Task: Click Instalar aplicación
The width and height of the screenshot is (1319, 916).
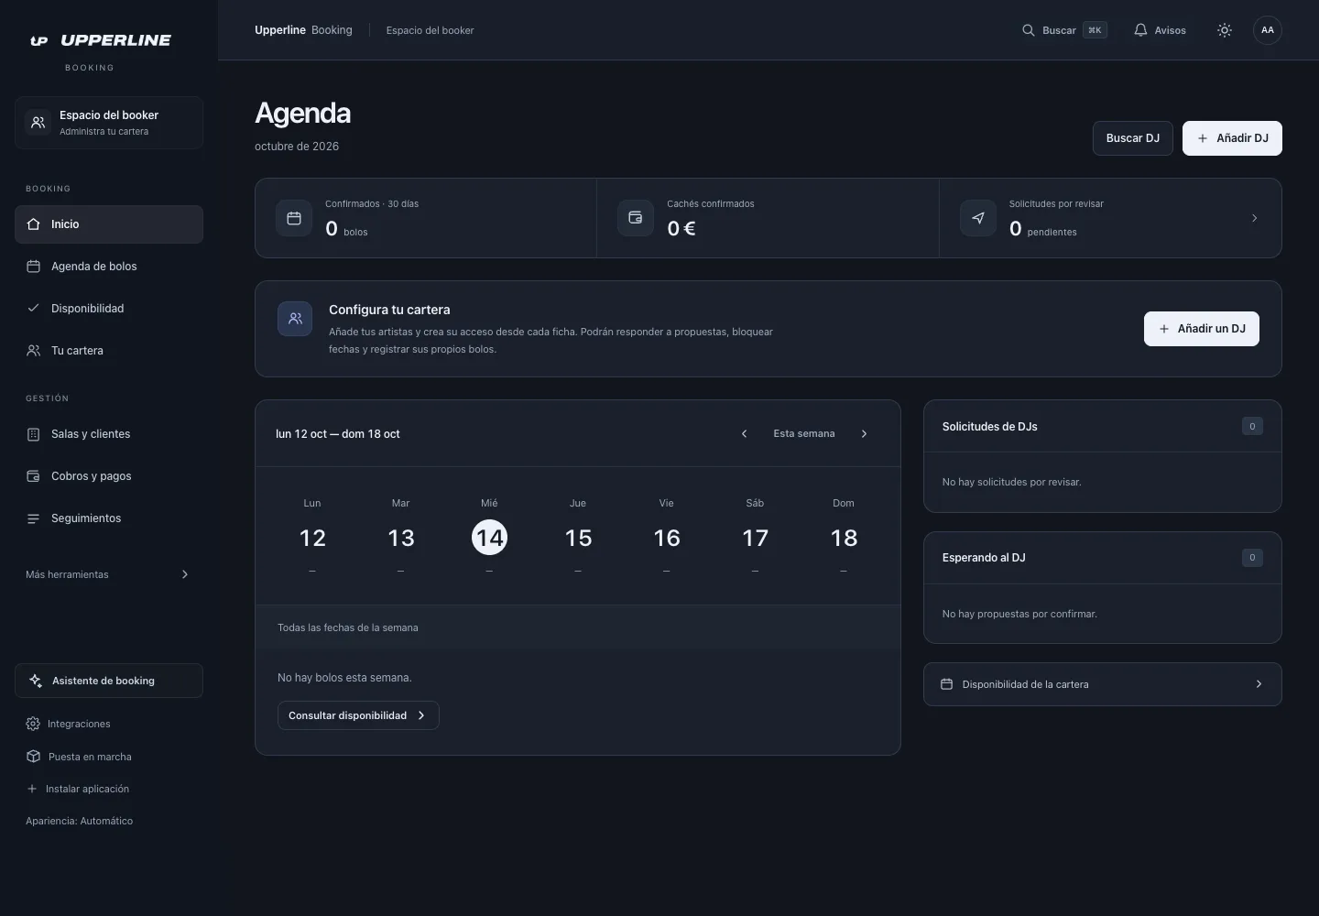Action: pyautogui.click(x=78, y=789)
